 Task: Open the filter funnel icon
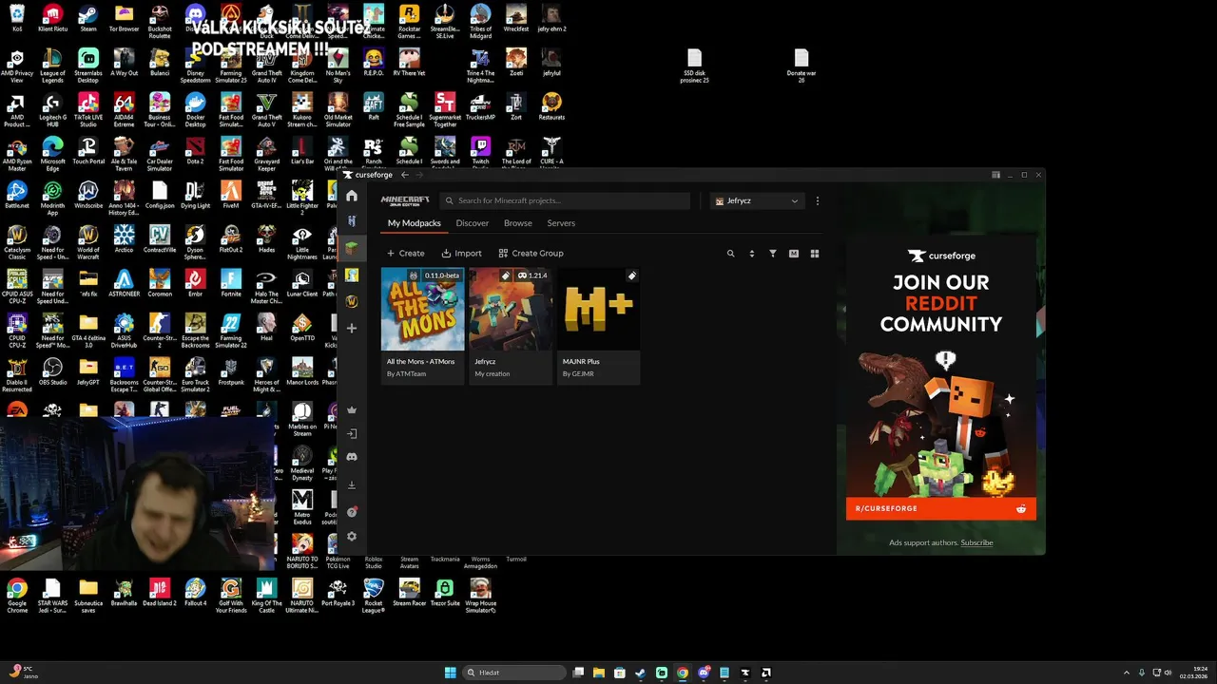coord(773,254)
